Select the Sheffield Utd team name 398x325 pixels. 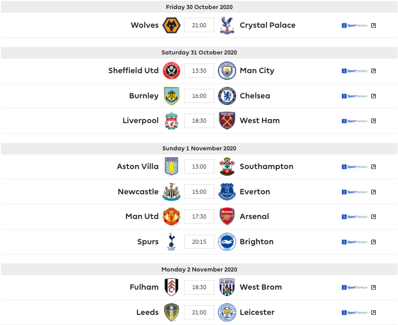pos(134,71)
